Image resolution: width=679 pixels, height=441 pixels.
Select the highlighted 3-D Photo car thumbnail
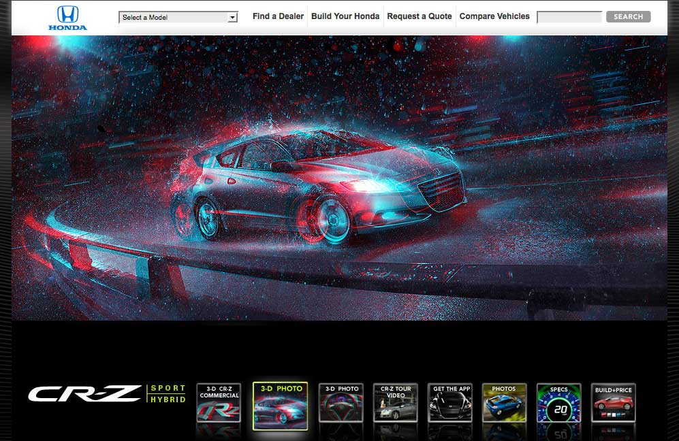click(280, 406)
